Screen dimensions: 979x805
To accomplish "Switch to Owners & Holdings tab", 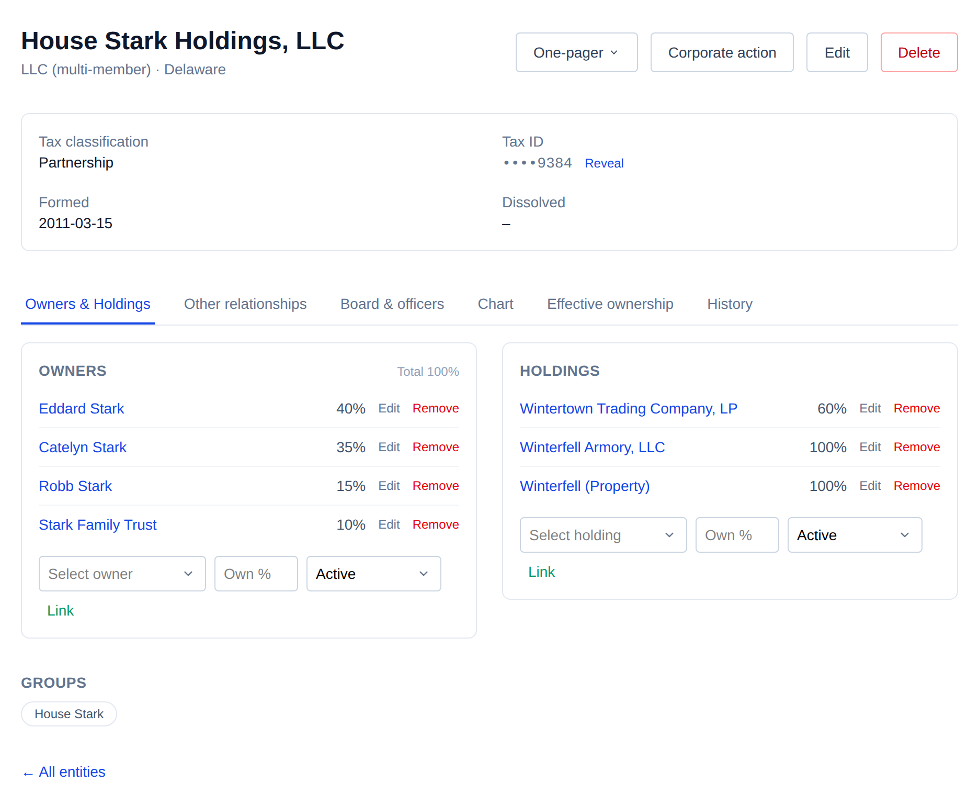I will (x=88, y=304).
